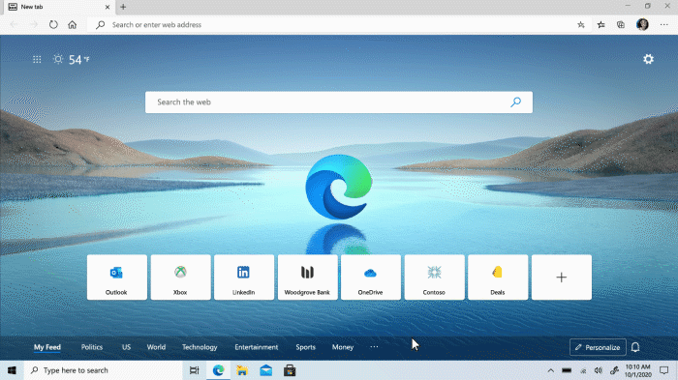Open the Favorites list icon
This screenshot has width=678, height=380.
(601, 24)
